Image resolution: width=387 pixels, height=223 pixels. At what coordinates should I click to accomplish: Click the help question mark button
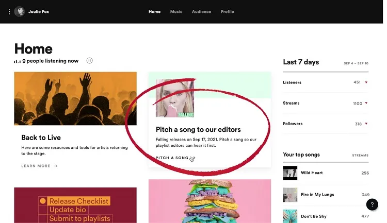click(372, 204)
